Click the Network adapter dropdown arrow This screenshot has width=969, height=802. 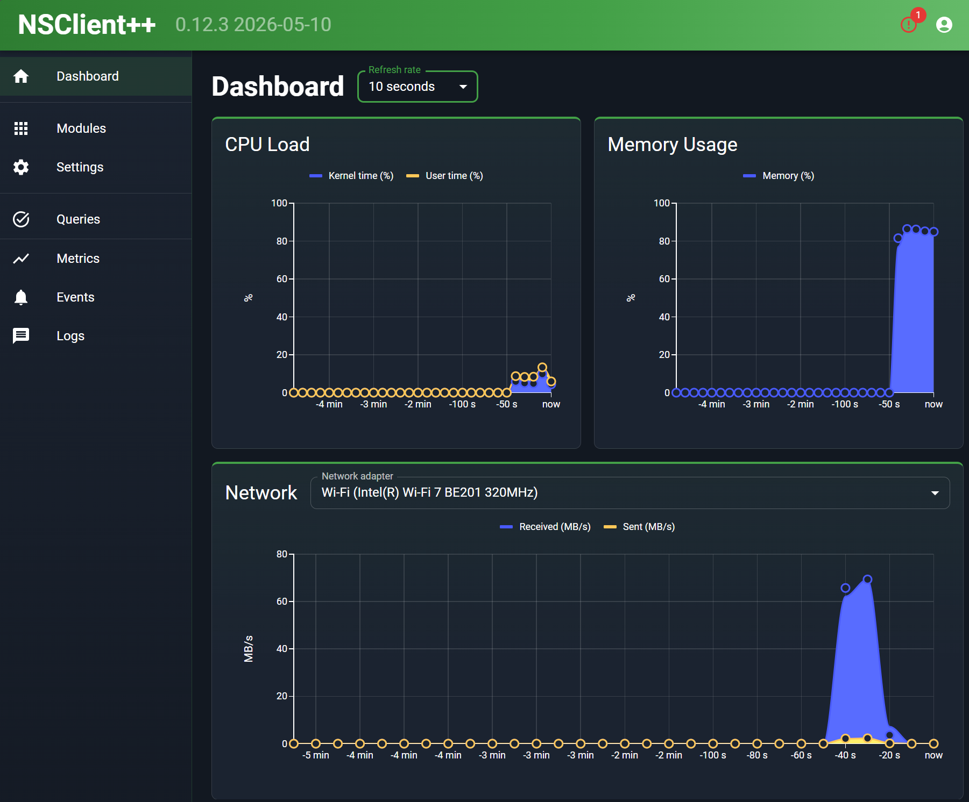point(935,493)
